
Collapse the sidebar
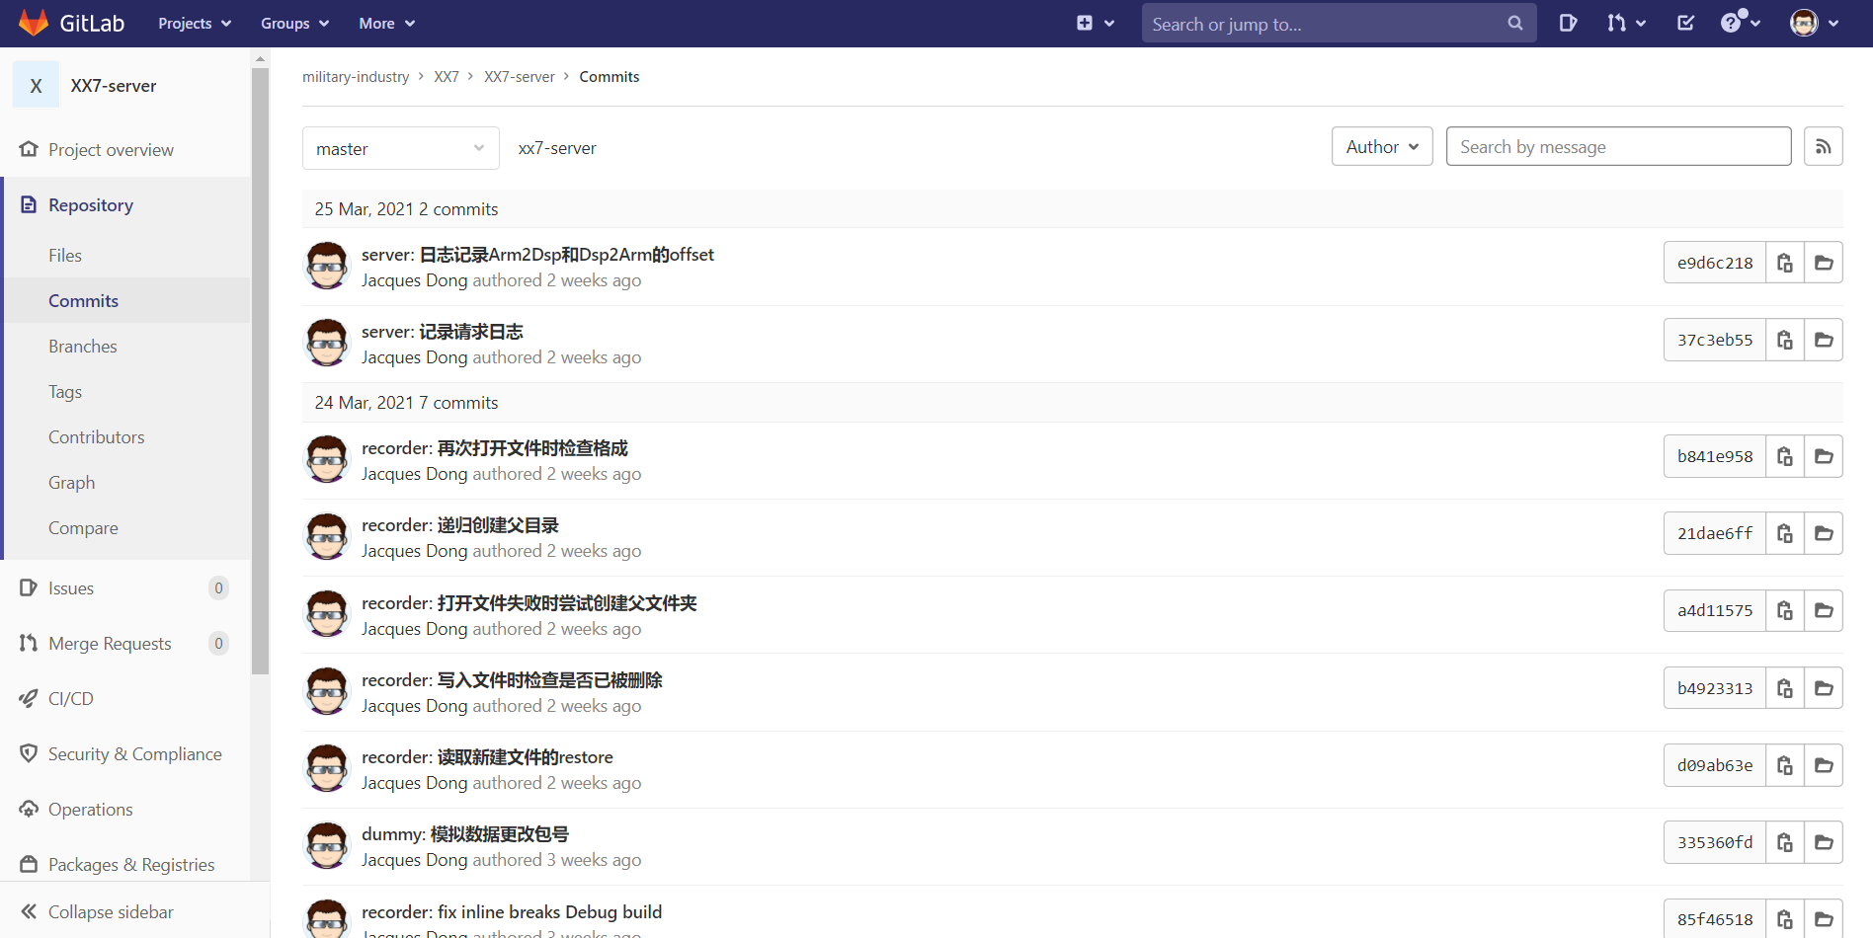[x=97, y=911]
